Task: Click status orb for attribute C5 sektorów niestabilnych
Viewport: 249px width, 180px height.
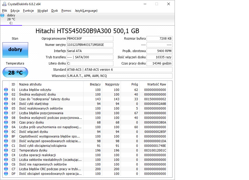Action: pos(6,160)
